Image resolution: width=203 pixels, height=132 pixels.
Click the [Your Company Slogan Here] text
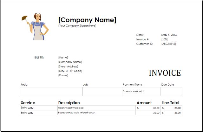pos(77,26)
